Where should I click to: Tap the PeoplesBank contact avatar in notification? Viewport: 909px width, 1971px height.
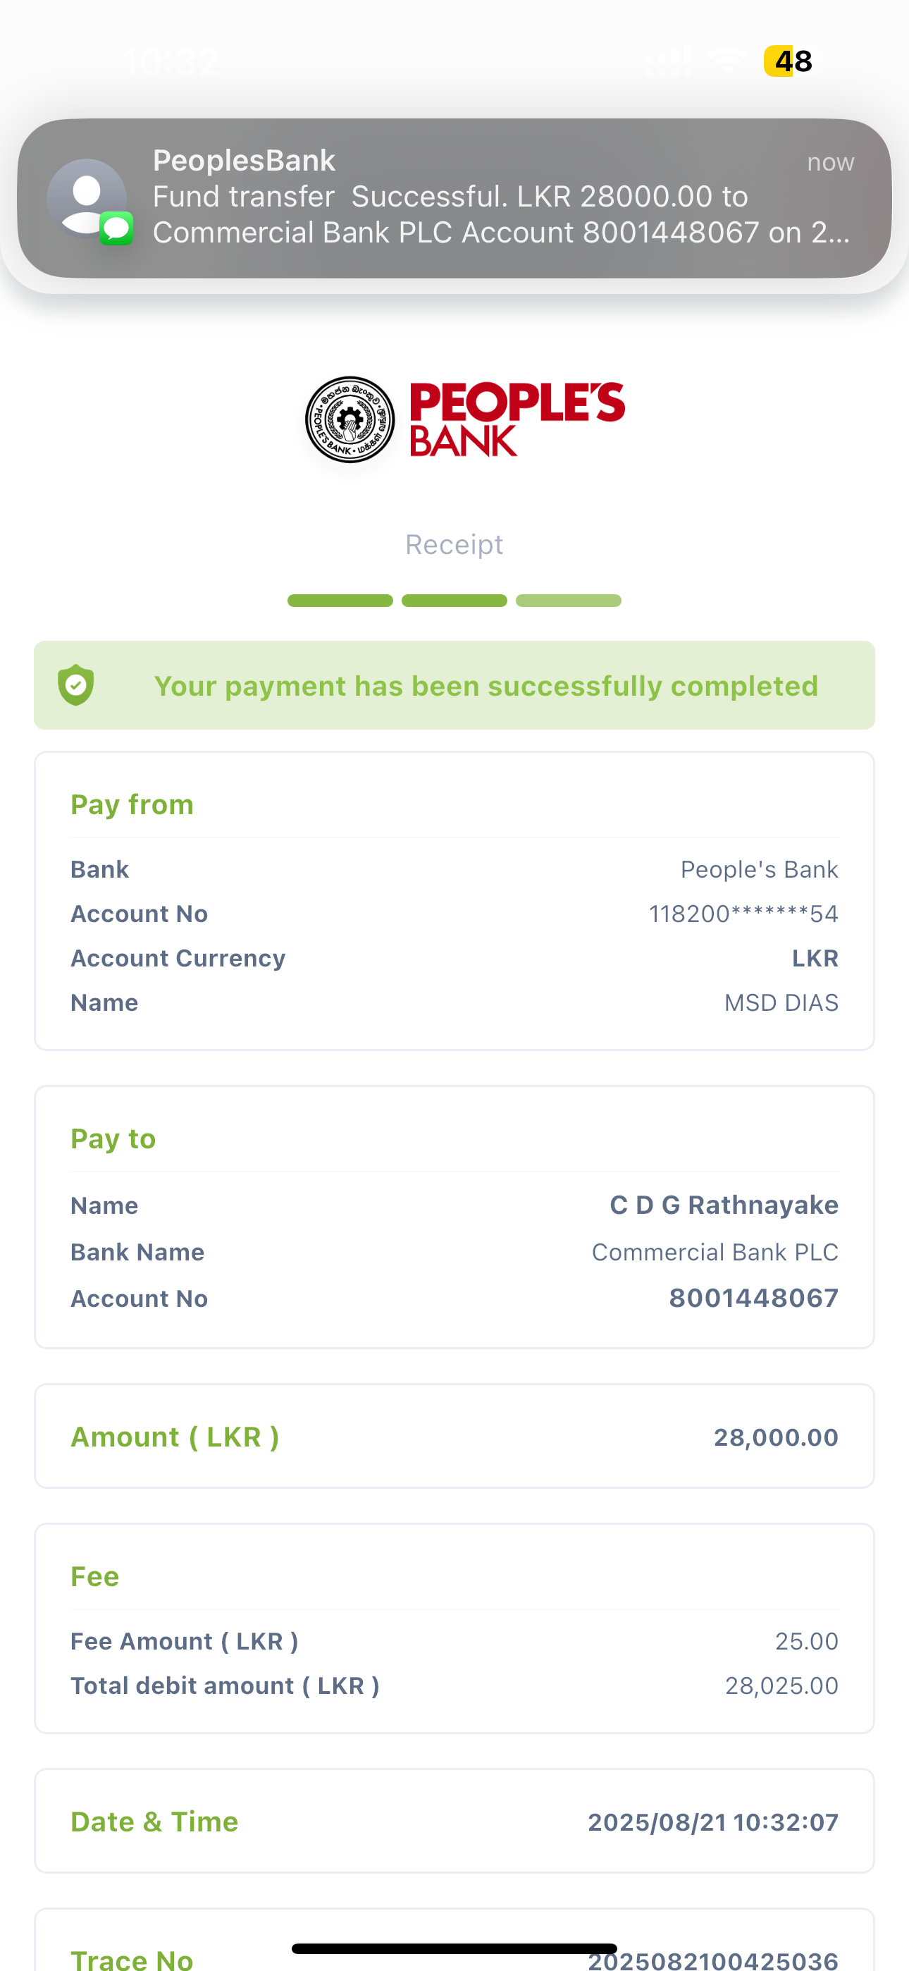[87, 197]
